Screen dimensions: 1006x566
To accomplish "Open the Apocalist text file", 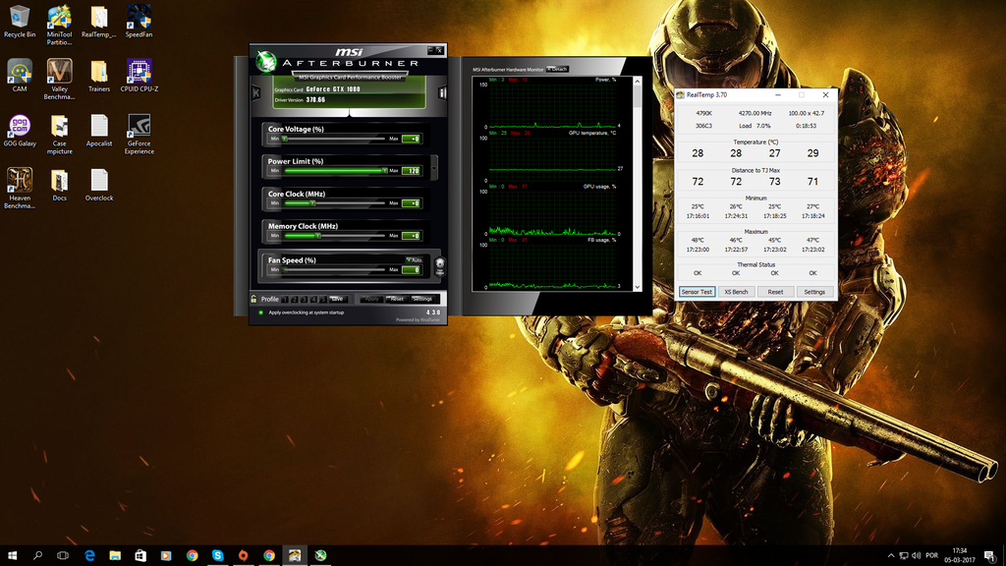I will pyautogui.click(x=99, y=131).
